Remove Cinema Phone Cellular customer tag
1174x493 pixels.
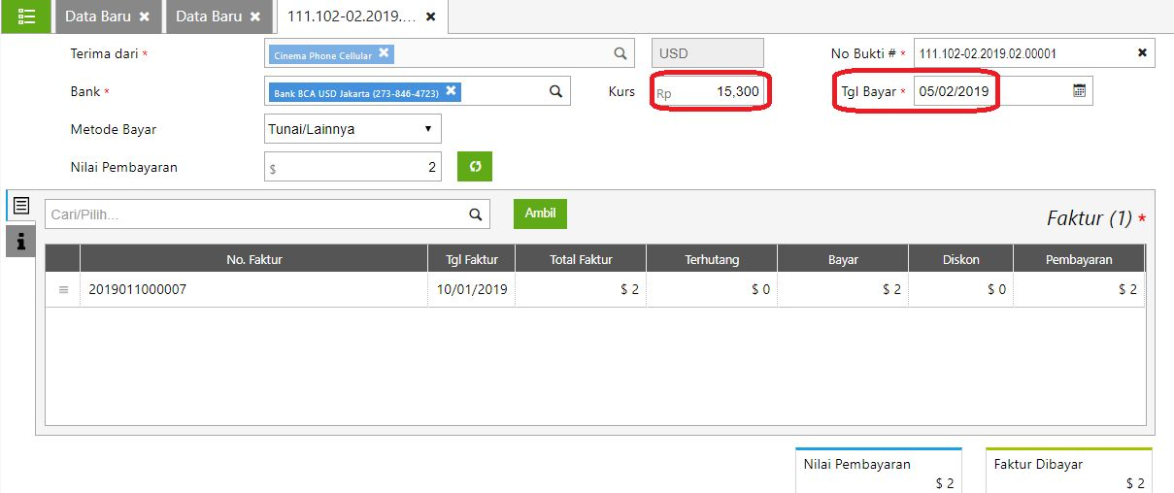[384, 53]
